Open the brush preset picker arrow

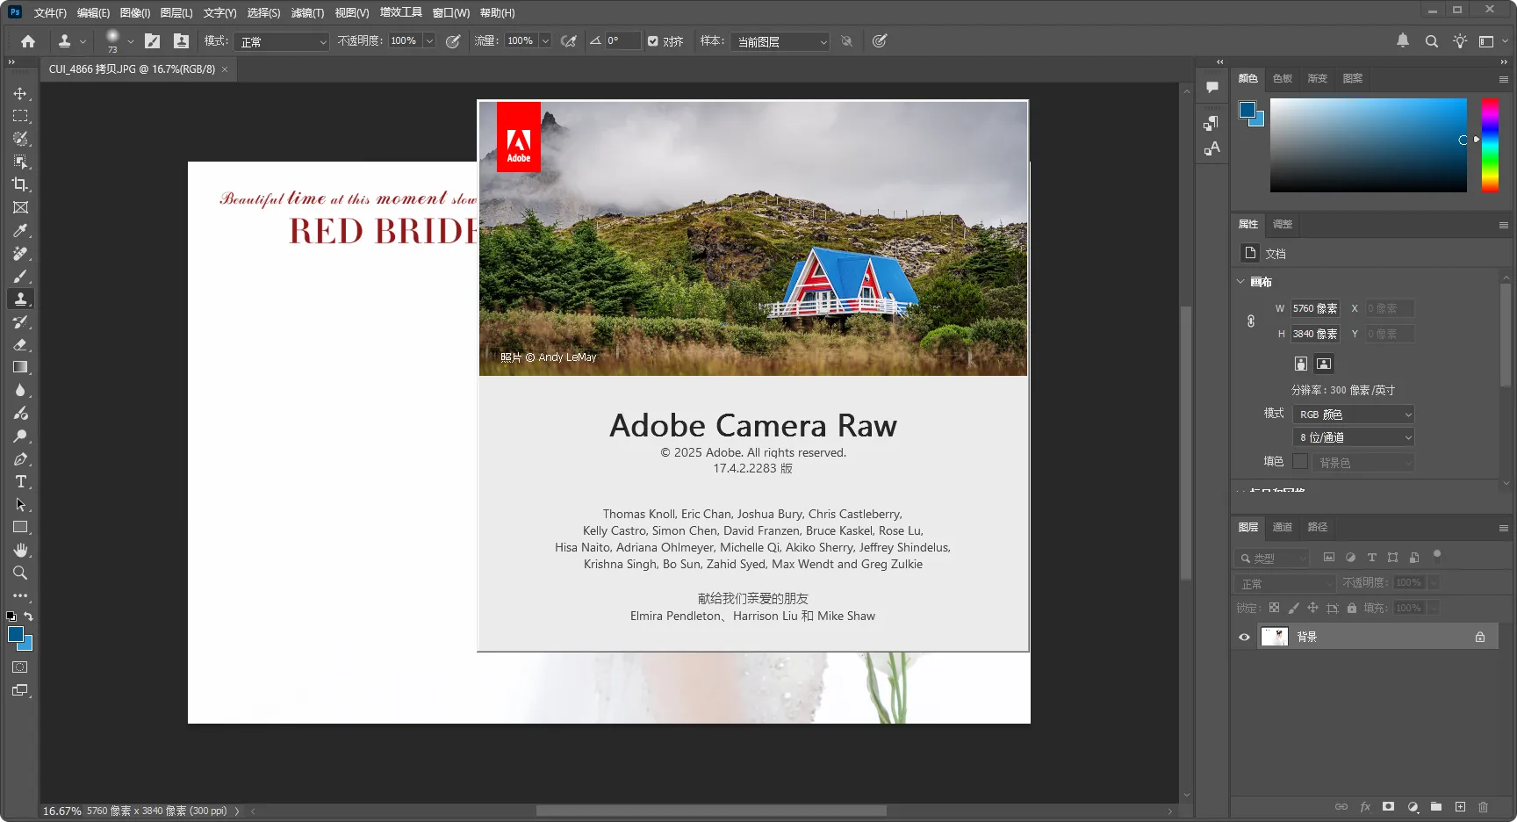131,41
